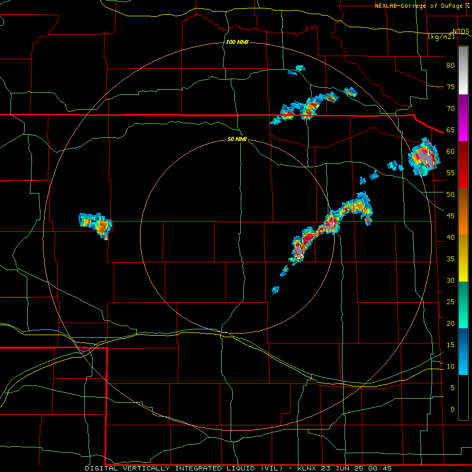The height and width of the screenshot is (472, 472).
Task: Click the 65 value on the color scale
Action: pyautogui.click(x=450, y=130)
